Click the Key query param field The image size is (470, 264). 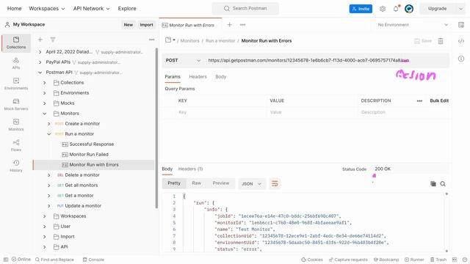[x=220, y=112]
